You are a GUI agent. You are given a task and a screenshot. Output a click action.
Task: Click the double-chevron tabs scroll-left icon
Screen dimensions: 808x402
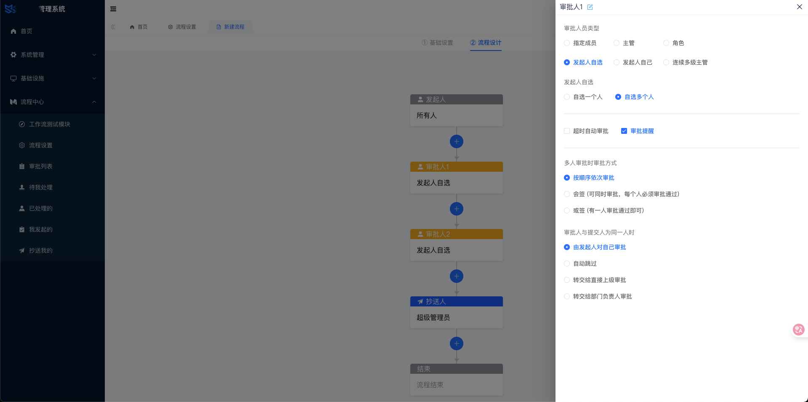pyautogui.click(x=113, y=27)
